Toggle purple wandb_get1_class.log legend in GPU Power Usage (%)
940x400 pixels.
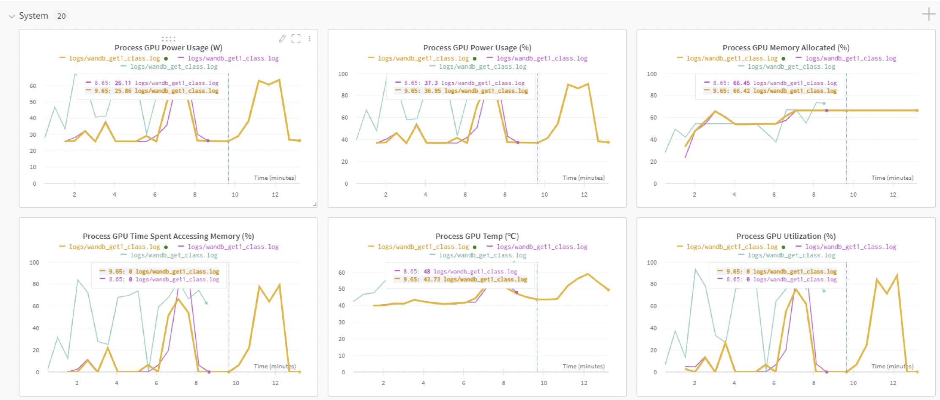pos(537,58)
